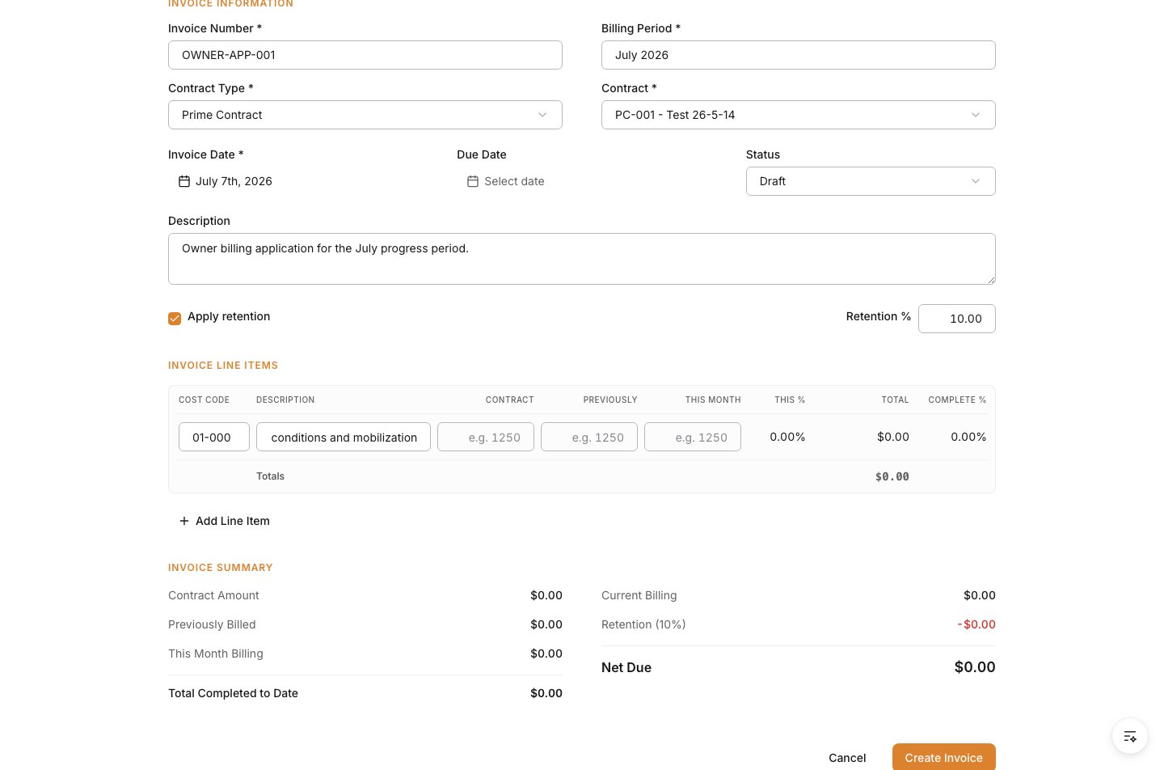Click the Cost Code field 01-000
The width and height of the screenshot is (1164, 770).
[214, 437]
